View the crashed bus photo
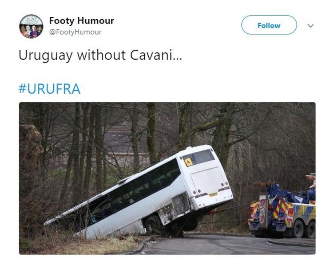333x261 pixels. 167,178
